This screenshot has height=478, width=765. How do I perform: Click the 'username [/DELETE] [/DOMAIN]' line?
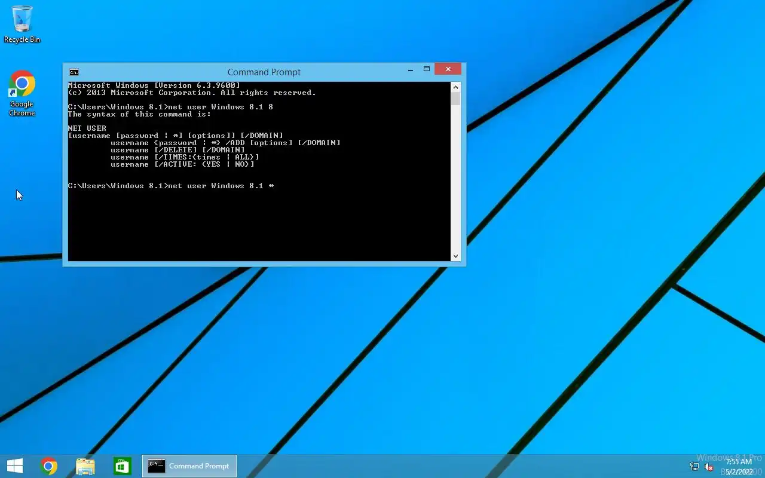point(178,150)
